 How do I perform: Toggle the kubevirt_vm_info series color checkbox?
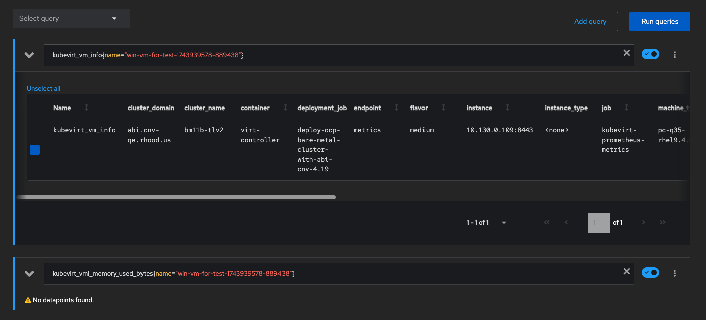pos(35,150)
